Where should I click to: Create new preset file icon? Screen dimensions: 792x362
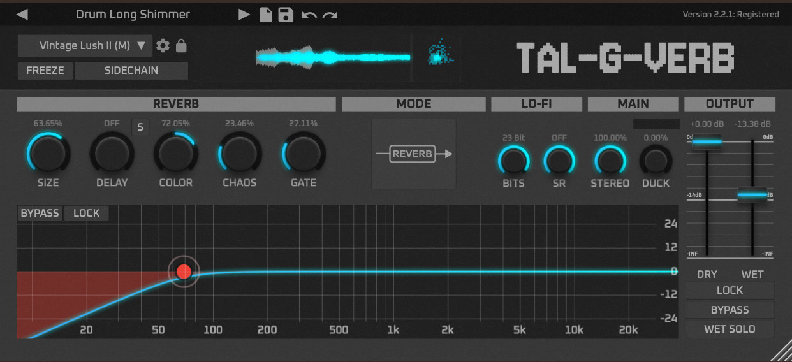(266, 14)
